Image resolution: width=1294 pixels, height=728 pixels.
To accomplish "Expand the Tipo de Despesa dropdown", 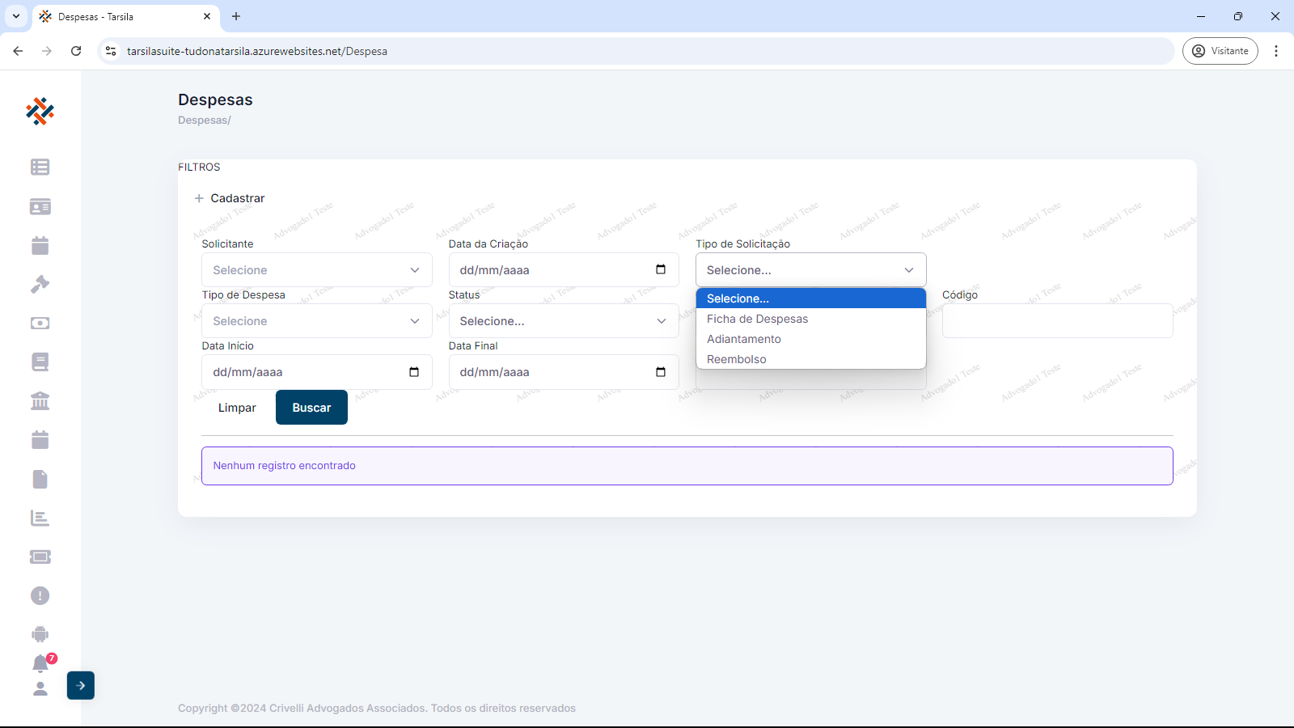I will [316, 321].
